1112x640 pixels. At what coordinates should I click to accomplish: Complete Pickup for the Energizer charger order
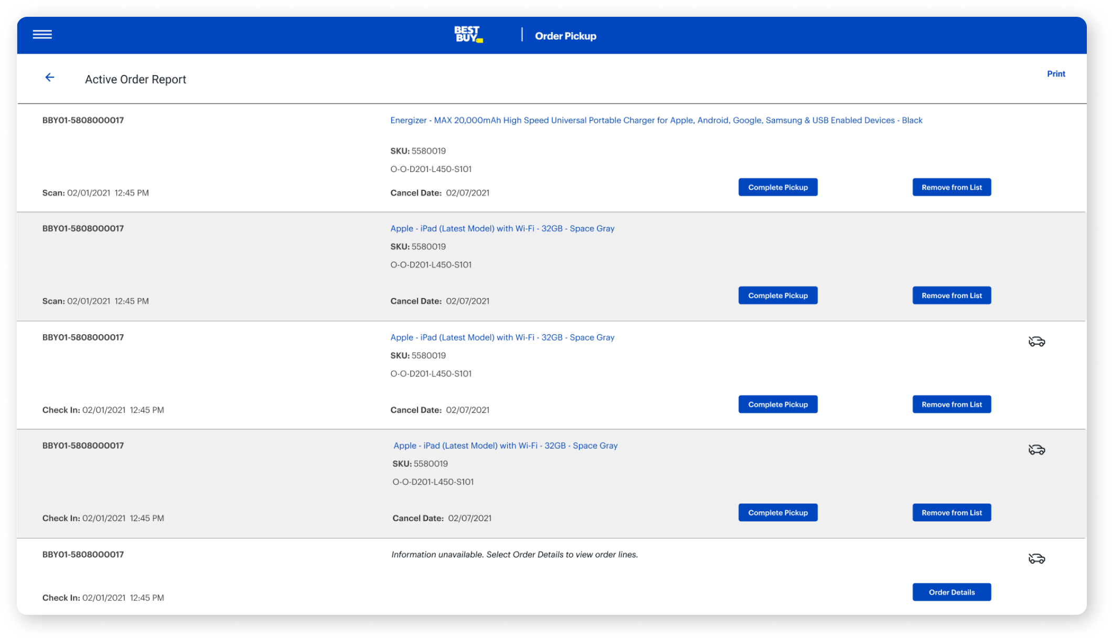tap(777, 187)
